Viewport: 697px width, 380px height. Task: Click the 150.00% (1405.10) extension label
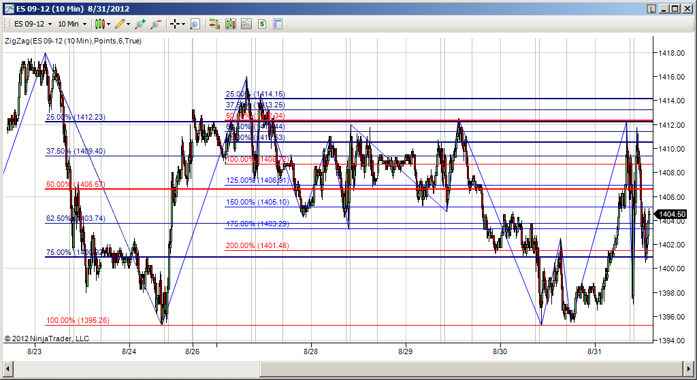(x=257, y=203)
